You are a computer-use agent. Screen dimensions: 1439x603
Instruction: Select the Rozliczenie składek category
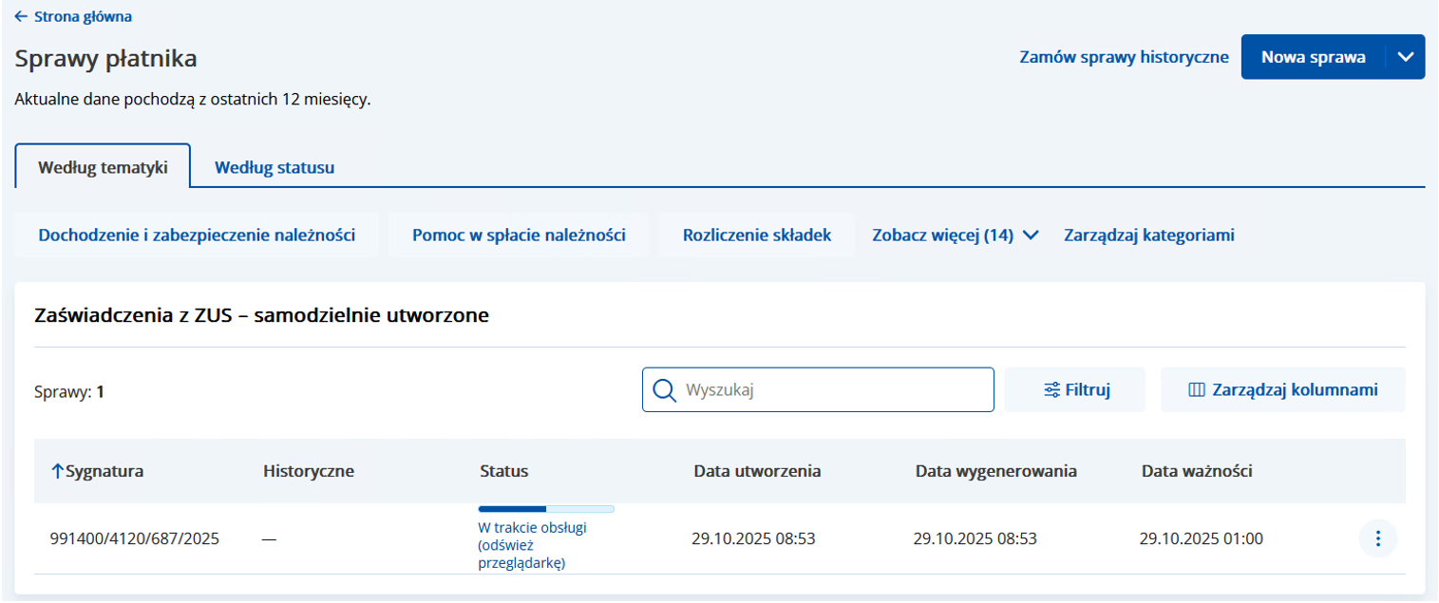pyautogui.click(x=755, y=235)
